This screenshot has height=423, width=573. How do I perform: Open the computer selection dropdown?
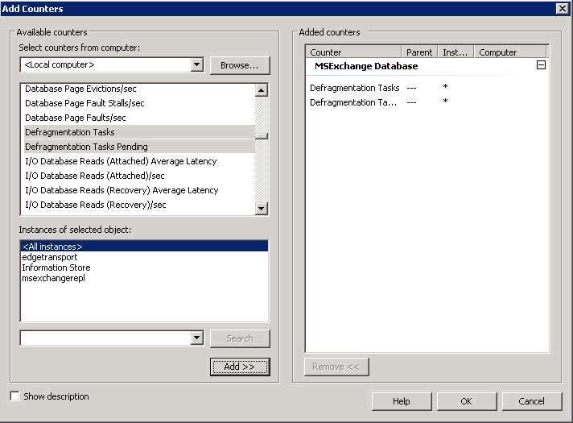point(196,64)
